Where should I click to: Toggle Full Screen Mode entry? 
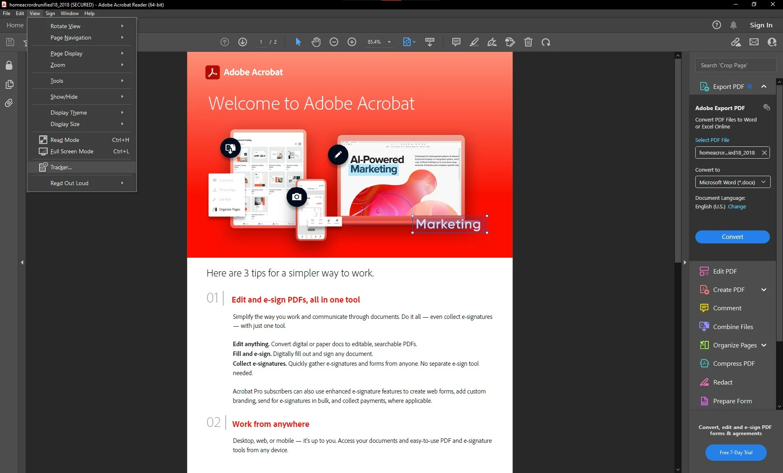(x=72, y=151)
